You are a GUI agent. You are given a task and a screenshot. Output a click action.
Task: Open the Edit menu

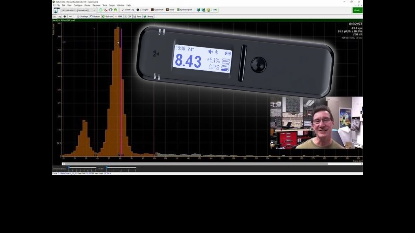(64, 5)
